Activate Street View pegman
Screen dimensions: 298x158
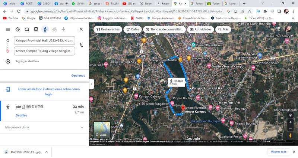290,135
